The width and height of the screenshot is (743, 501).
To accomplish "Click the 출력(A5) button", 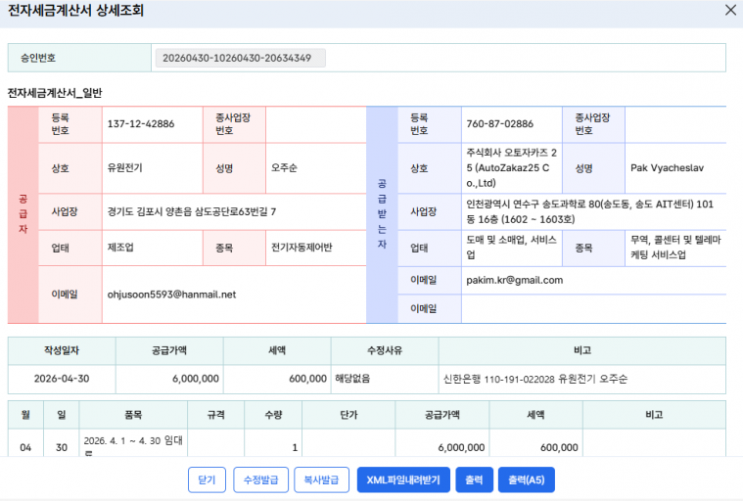I will tap(526, 479).
